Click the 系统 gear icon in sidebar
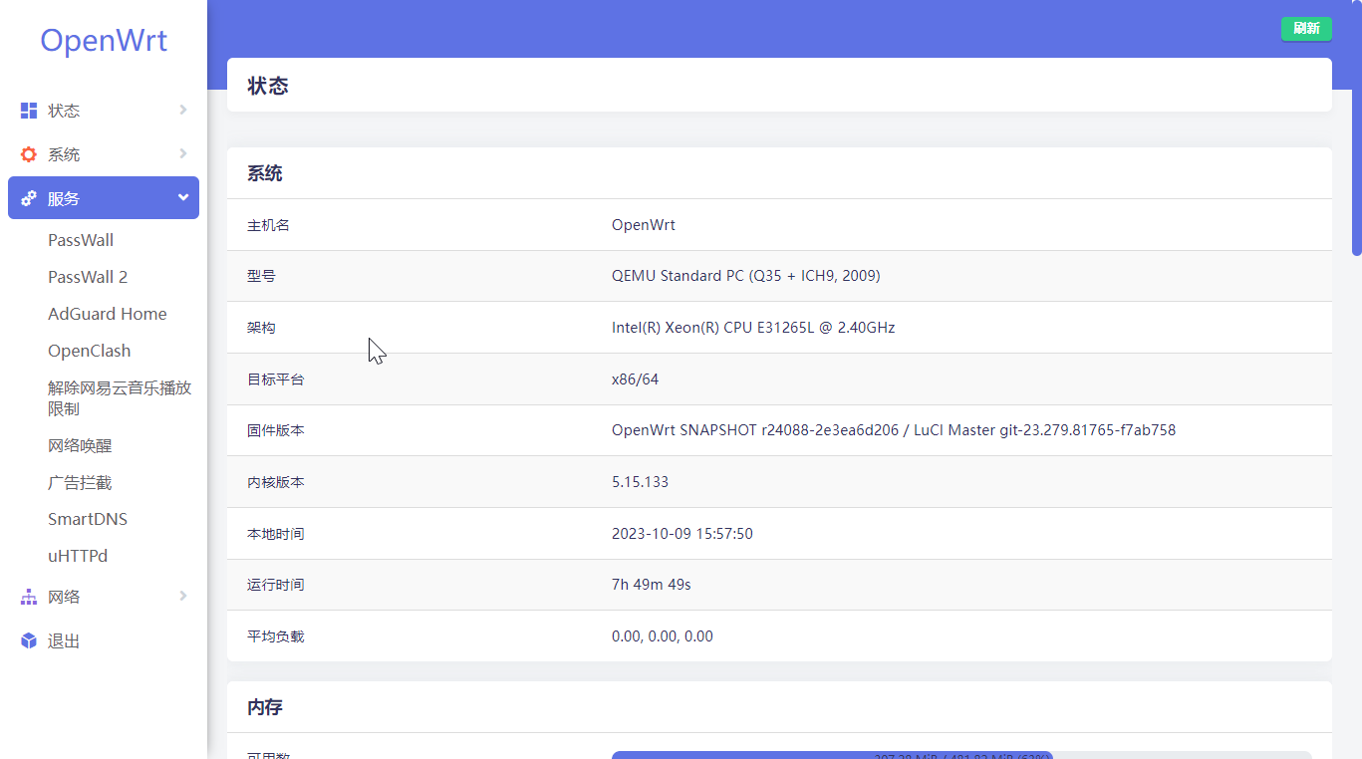Viewport: 1362px width, 759px height. tap(29, 154)
